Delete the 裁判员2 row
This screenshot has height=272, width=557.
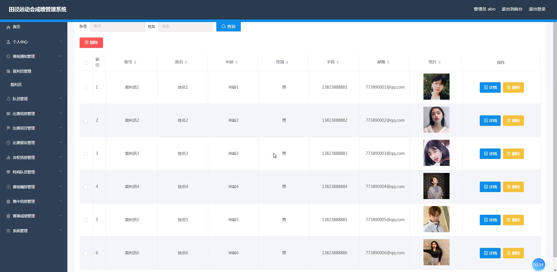pos(513,121)
